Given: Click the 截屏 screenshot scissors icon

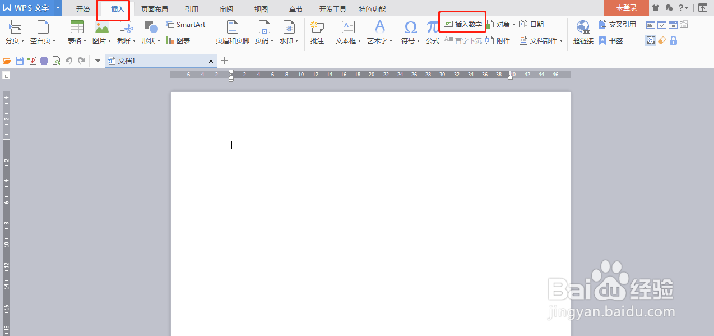Looking at the screenshot, I should tap(126, 26).
